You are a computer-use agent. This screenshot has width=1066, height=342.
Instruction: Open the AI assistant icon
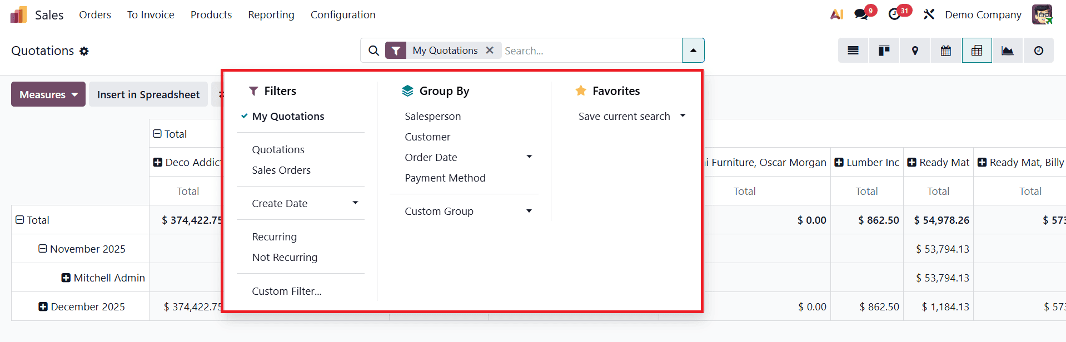(x=836, y=14)
